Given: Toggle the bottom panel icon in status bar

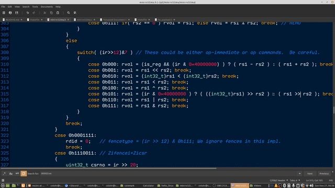Looking at the screenshot, I should (x=3, y=180).
